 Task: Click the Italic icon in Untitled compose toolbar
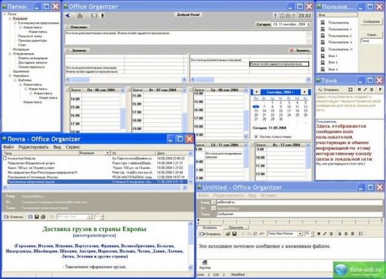point(325,234)
